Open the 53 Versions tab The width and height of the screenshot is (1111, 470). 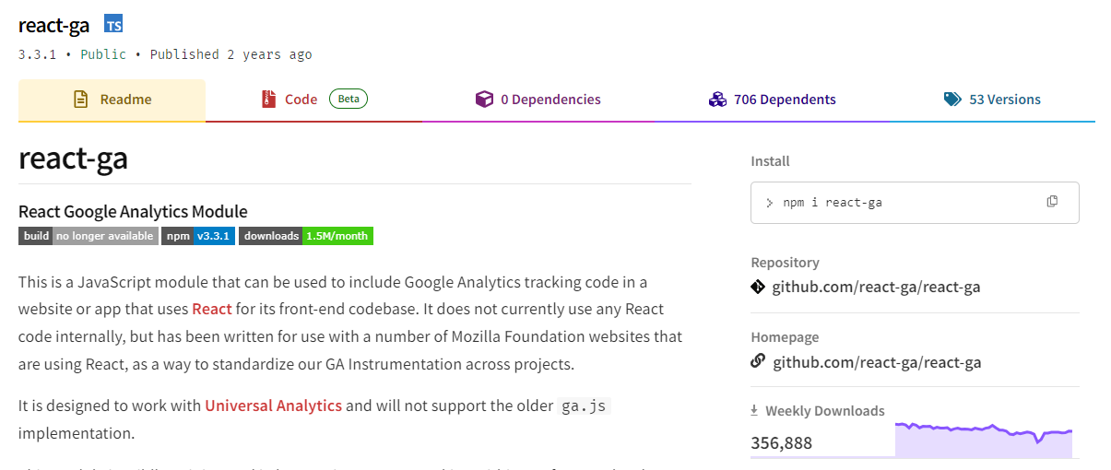point(992,100)
